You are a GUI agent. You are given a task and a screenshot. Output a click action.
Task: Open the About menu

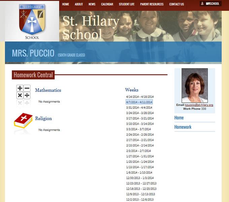(79, 4)
